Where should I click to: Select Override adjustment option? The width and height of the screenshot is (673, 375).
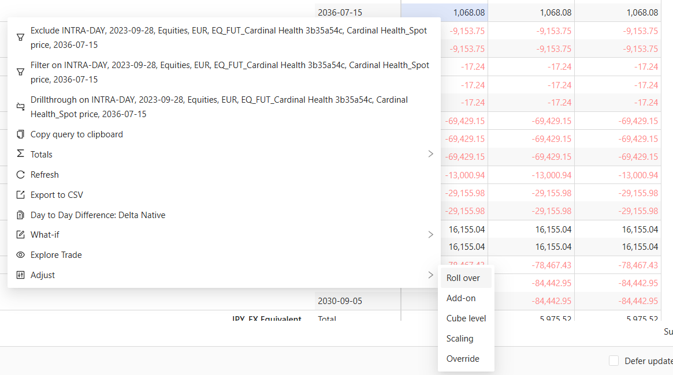click(463, 359)
